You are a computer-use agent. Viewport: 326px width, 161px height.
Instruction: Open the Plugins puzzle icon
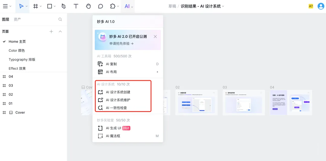(x=113, y=6)
